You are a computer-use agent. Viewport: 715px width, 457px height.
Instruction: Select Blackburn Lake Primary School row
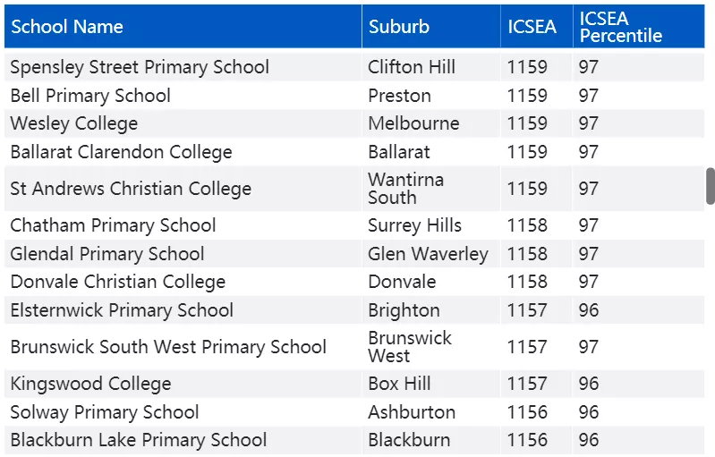(354, 440)
